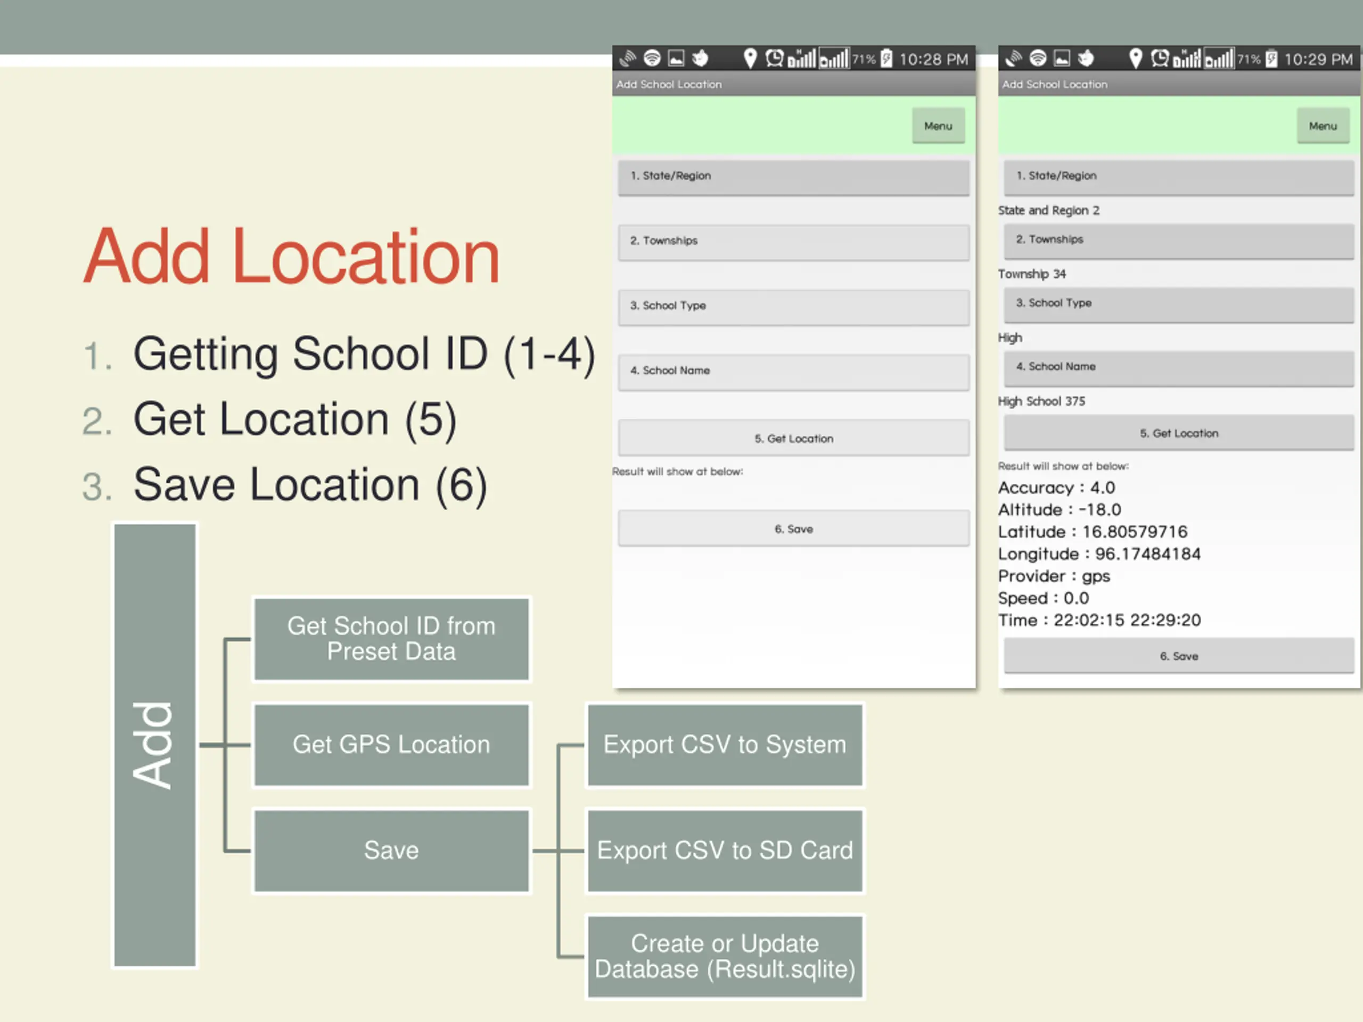Tap the picture notification icon in the 10:28 PM phone

(676, 58)
